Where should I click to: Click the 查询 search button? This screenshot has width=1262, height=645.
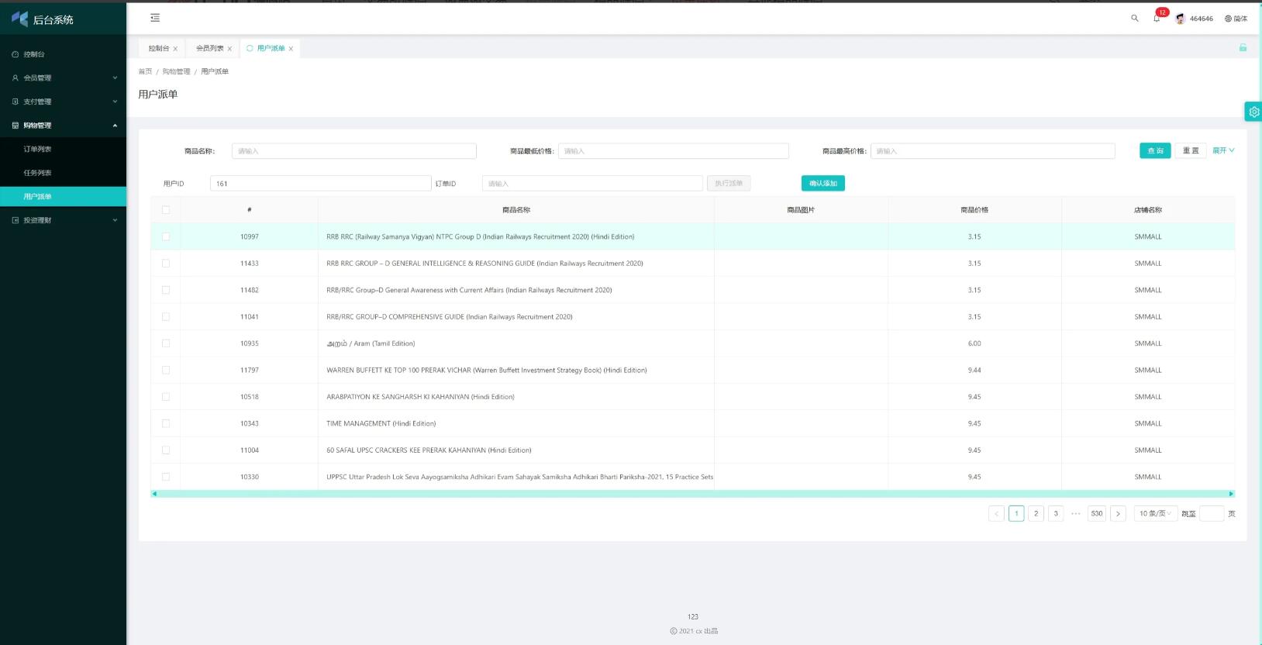(x=1155, y=150)
